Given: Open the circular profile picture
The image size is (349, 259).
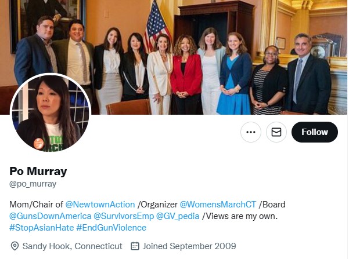Looking at the screenshot, I should [51, 114].
